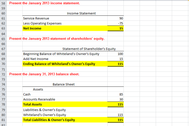Select the -75 operating expenses value
This screenshot has height=126, width=189.
[x=115, y=23]
